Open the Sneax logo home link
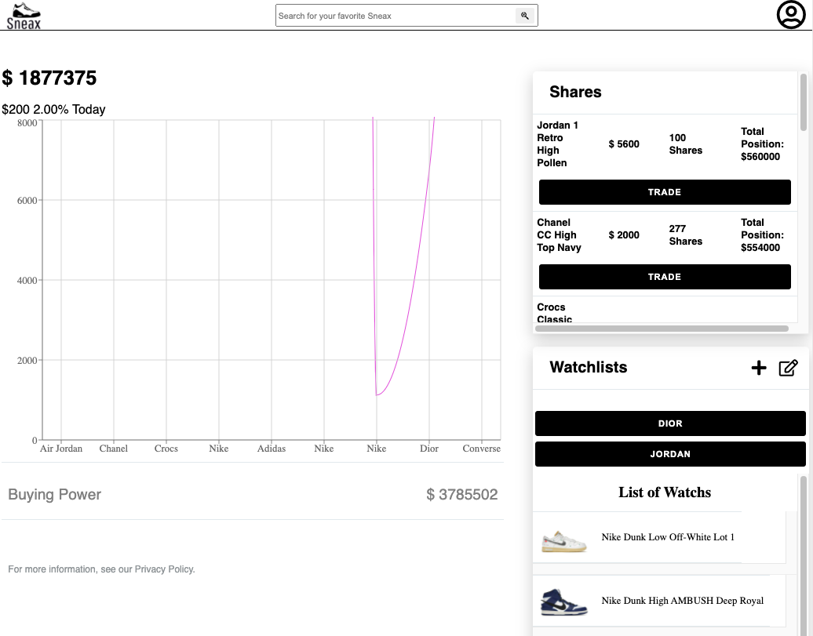The image size is (813, 636). (x=24, y=16)
